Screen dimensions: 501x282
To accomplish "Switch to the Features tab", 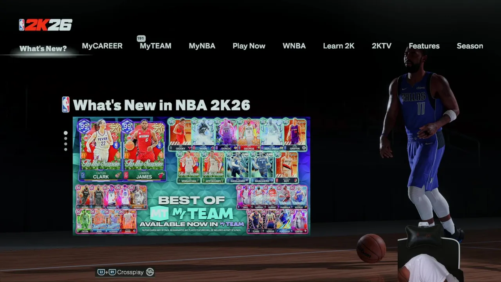I will click(424, 46).
